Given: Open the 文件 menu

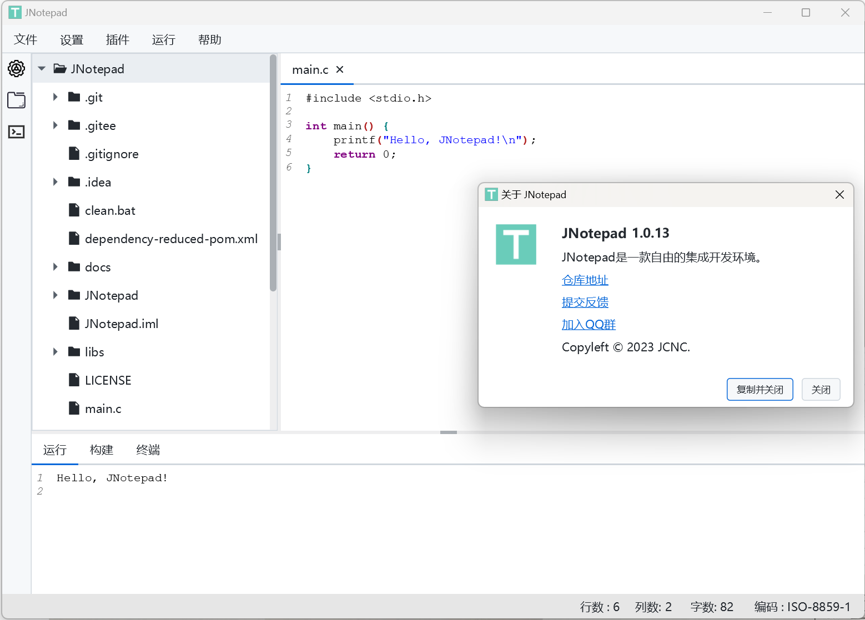Looking at the screenshot, I should [26, 39].
